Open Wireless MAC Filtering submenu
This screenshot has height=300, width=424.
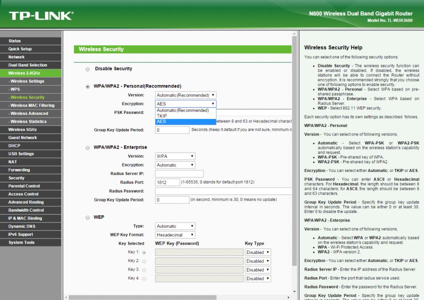32,105
